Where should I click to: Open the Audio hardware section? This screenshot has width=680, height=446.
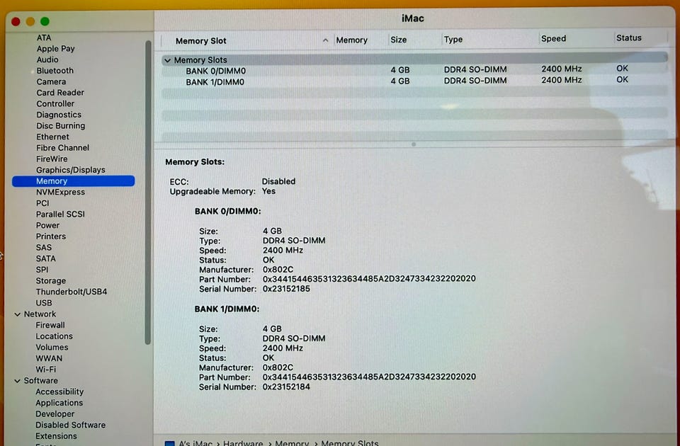47,59
